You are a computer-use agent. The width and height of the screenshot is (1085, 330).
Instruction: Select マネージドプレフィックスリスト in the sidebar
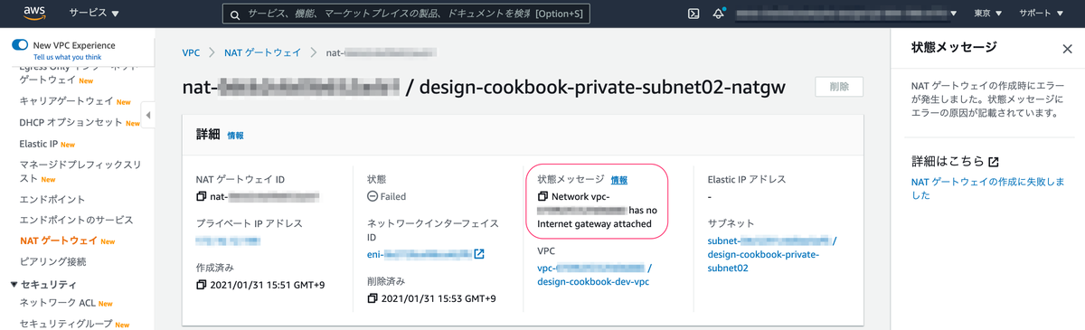pyautogui.click(x=80, y=172)
